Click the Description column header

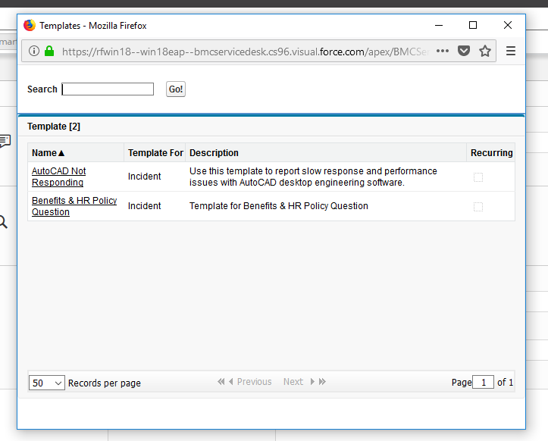[214, 153]
